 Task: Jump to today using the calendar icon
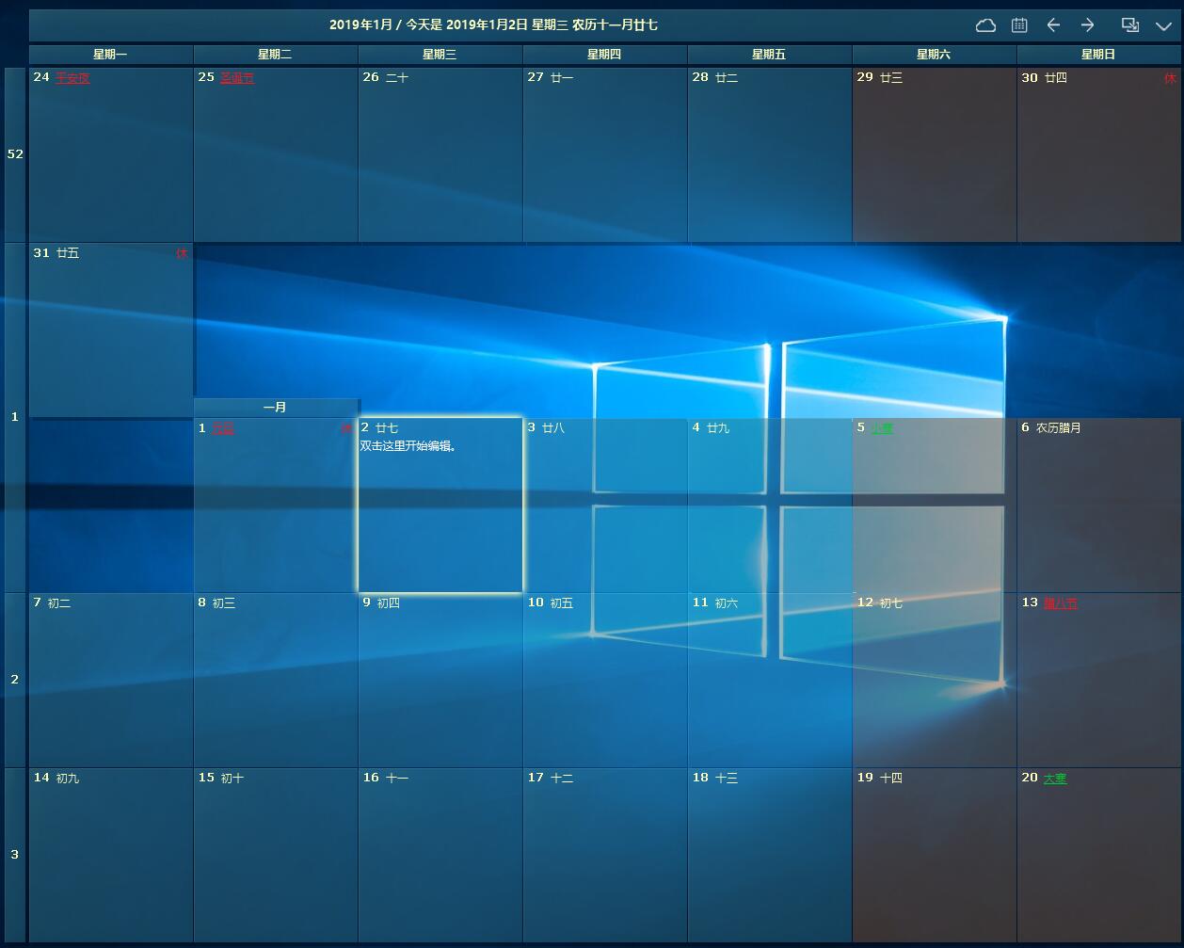(1019, 25)
